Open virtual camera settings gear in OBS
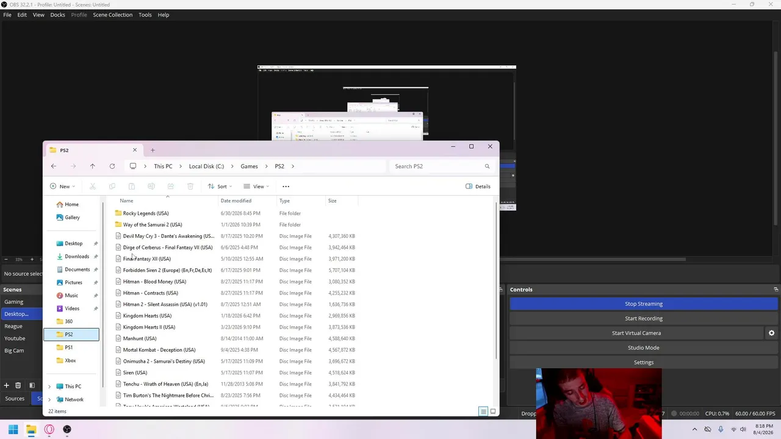The image size is (781, 439). pyautogui.click(x=771, y=333)
